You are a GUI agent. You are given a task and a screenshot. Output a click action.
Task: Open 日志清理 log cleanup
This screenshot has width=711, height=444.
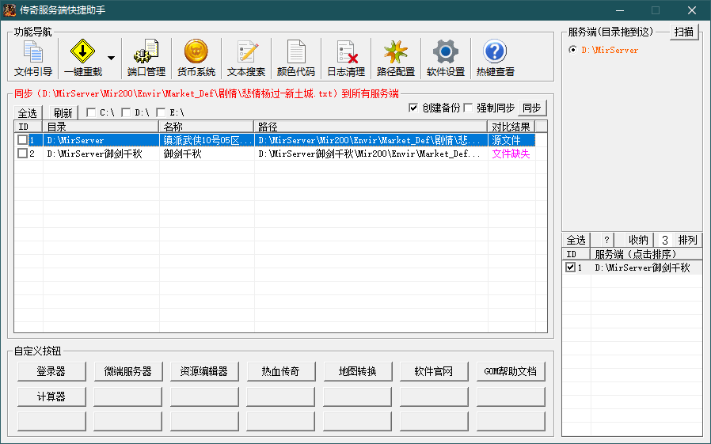[346, 59]
